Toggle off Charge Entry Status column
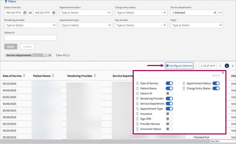The image size is (236, 144). (216, 88)
